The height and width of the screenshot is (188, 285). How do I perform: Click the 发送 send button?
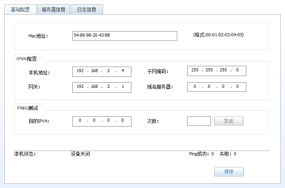point(229,121)
